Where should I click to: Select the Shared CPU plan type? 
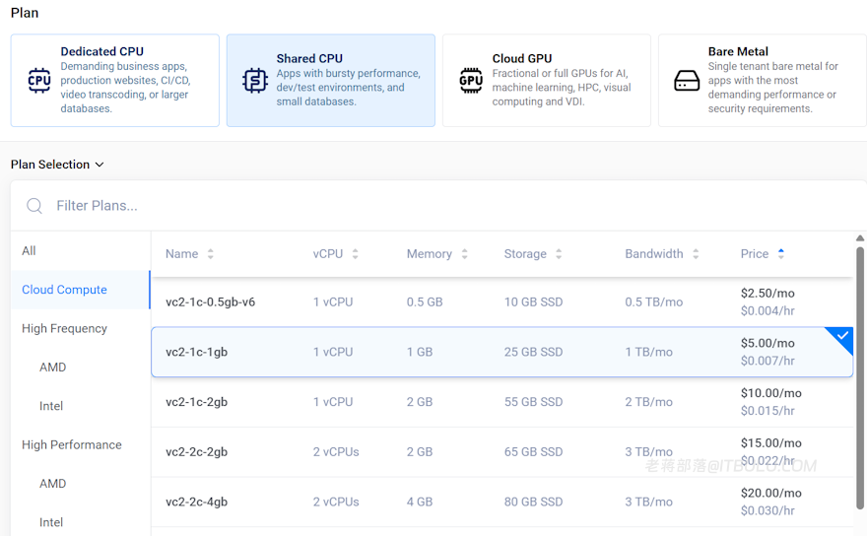[331, 80]
